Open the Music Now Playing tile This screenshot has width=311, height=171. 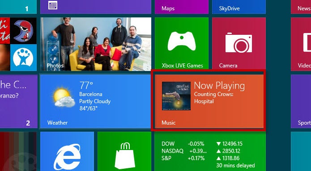coord(209,101)
